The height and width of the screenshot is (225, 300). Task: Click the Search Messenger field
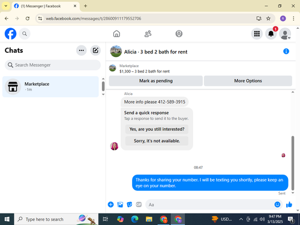[53, 65]
